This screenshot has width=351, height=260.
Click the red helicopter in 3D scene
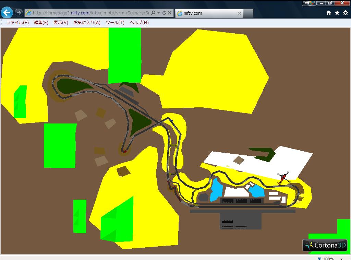coord(283,178)
